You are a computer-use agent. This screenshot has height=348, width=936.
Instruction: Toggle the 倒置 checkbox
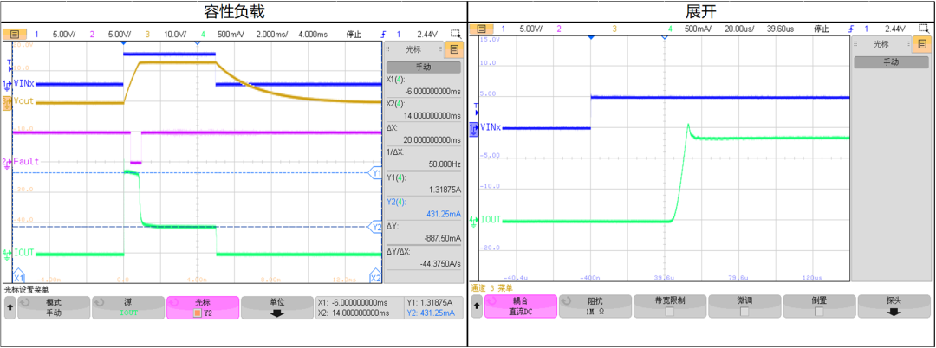820,311
